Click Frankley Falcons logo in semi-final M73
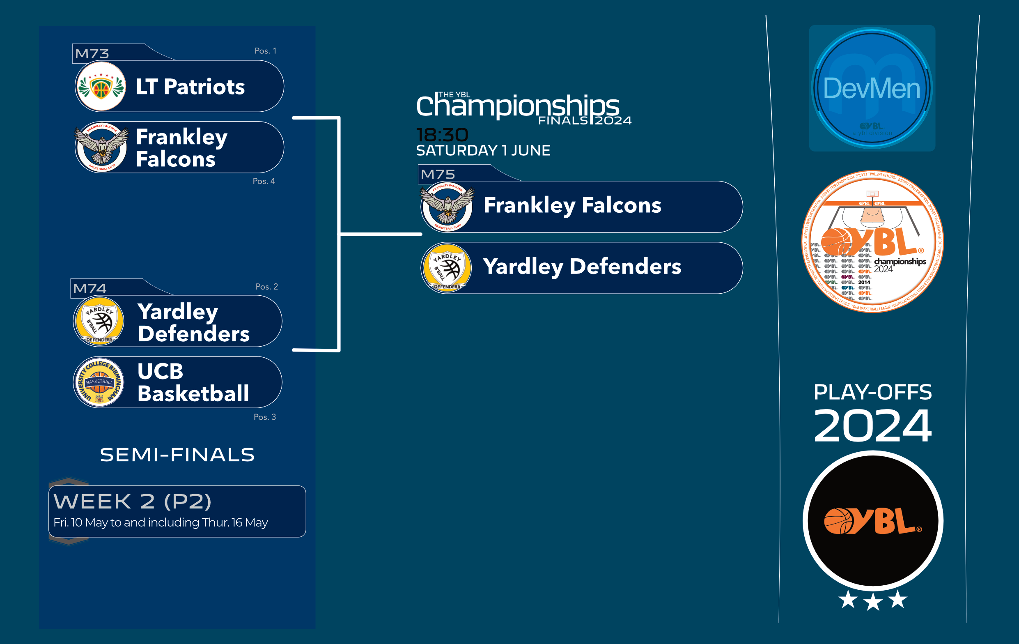Image resolution: width=1019 pixels, height=644 pixels. [101, 147]
